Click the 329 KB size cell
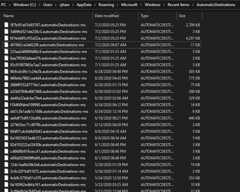 [194, 98]
